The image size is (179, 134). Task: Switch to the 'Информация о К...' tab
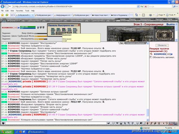[x=63, y=15]
